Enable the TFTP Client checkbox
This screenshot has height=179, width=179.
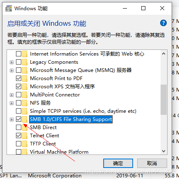(18, 144)
